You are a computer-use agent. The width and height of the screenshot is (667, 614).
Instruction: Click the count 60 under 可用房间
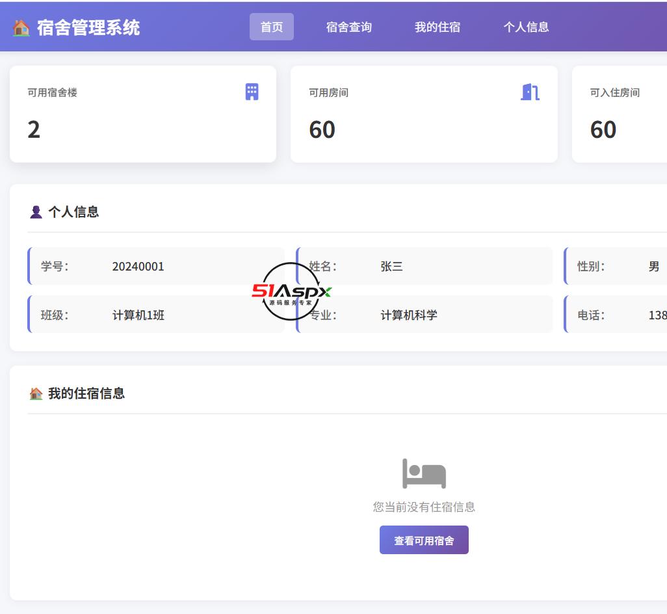click(x=322, y=129)
